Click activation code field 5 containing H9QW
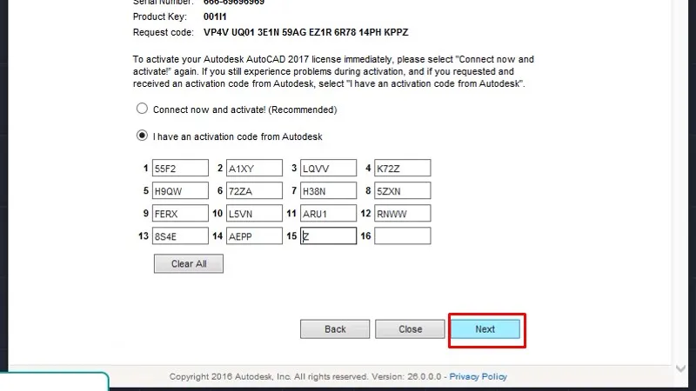The width and height of the screenshot is (696, 391). pyautogui.click(x=180, y=191)
